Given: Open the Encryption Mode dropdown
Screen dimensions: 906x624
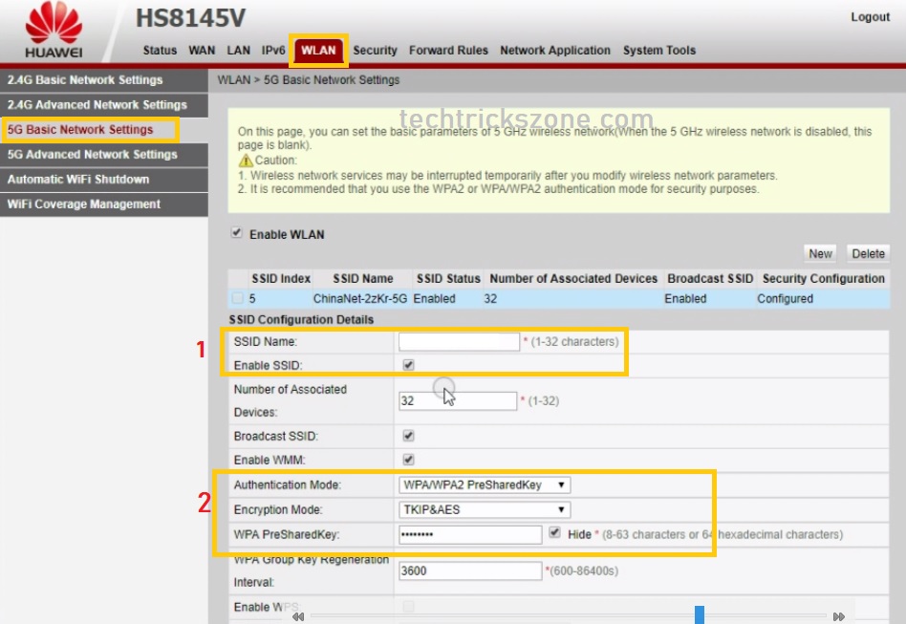Looking at the screenshot, I should point(485,509).
